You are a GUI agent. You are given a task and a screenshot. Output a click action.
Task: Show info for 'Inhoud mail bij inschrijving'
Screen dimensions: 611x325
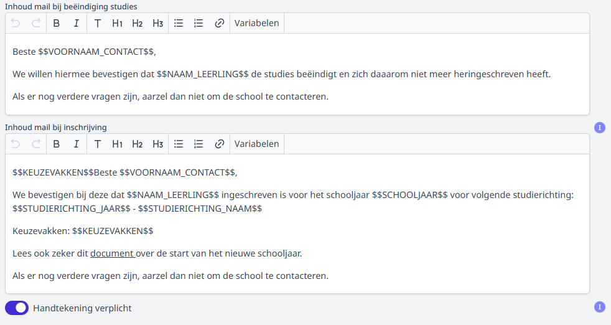(x=600, y=128)
